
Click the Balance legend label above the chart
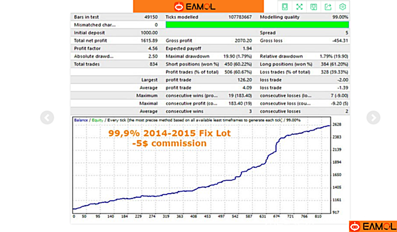81,120
